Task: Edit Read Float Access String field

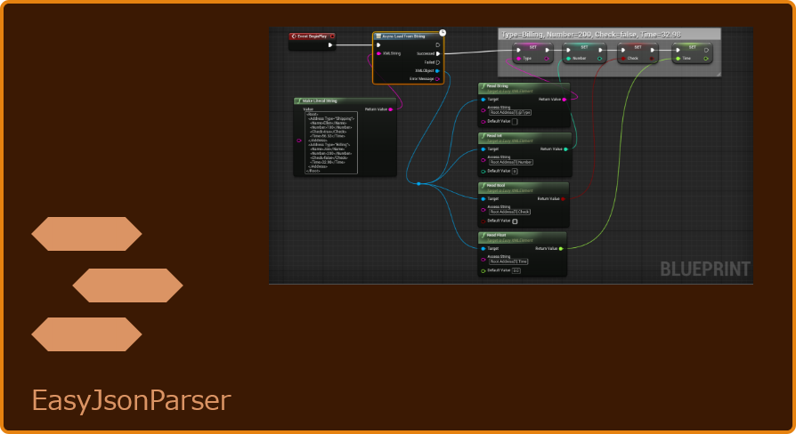Action: (x=508, y=261)
